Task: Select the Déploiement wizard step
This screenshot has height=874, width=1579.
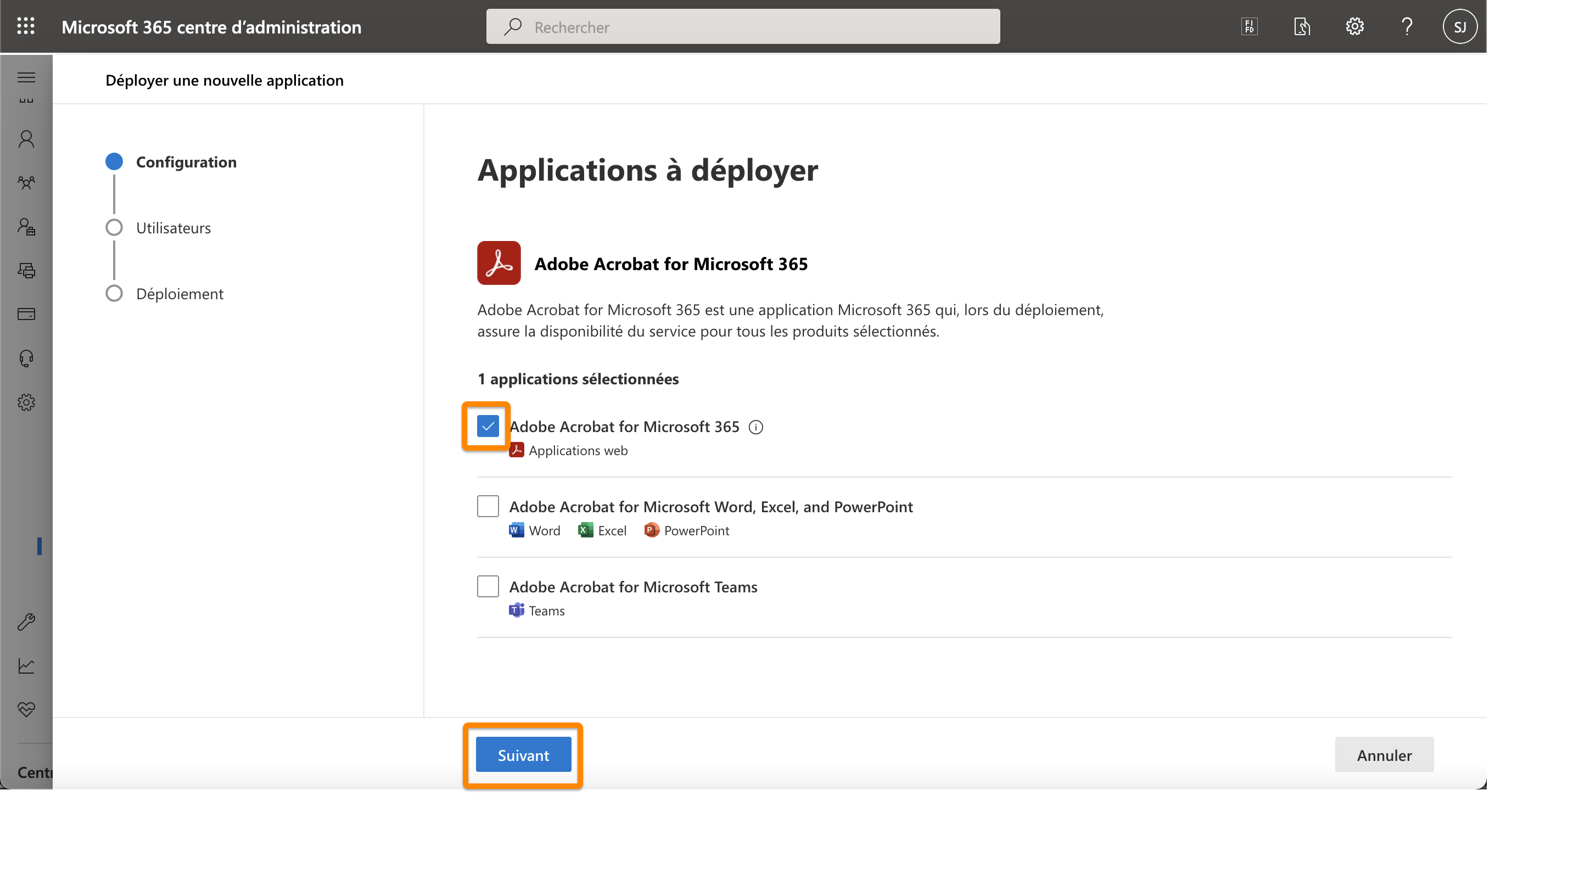Action: point(180,294)
